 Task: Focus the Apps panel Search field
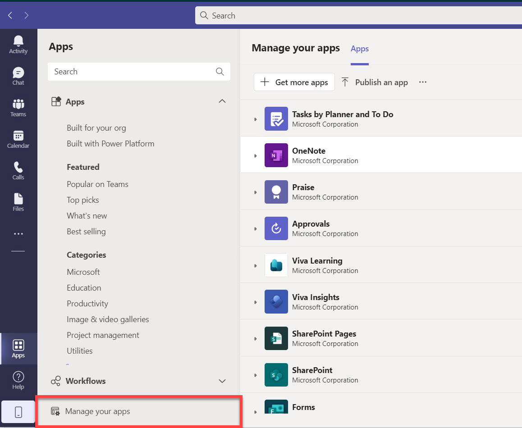click(139, 72)
